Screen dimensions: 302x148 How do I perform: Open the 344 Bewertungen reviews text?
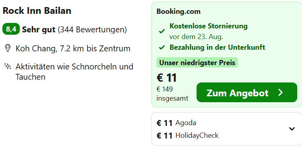92,30
